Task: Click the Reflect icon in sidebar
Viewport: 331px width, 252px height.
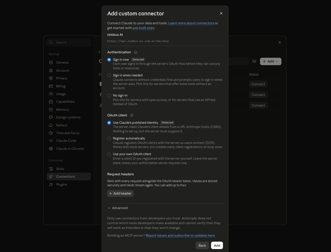Action: [51, 125]
